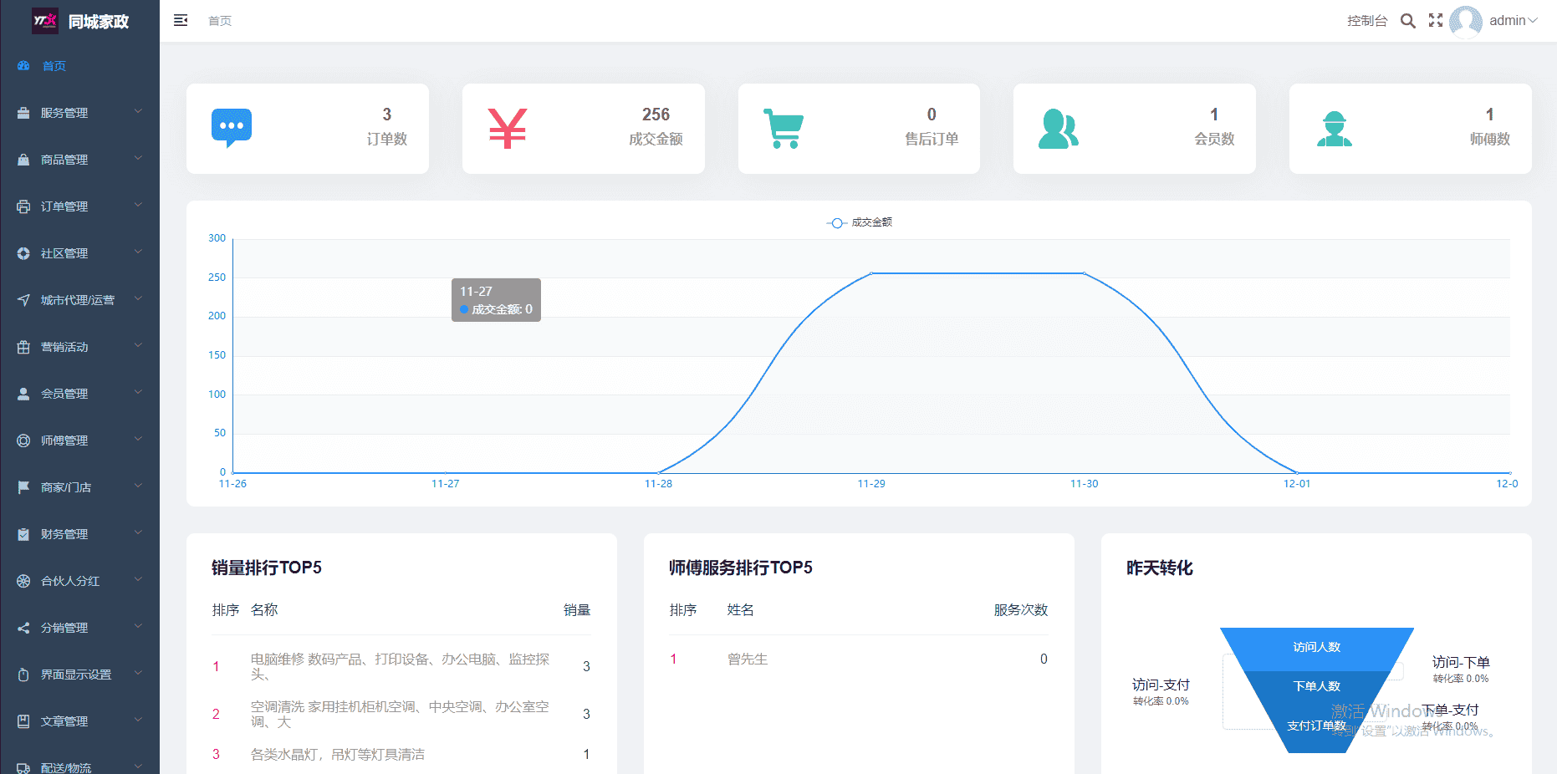Click the 访问-下单 conversion label
This screenshot has width=1557, height=774.
[1461, 663]
